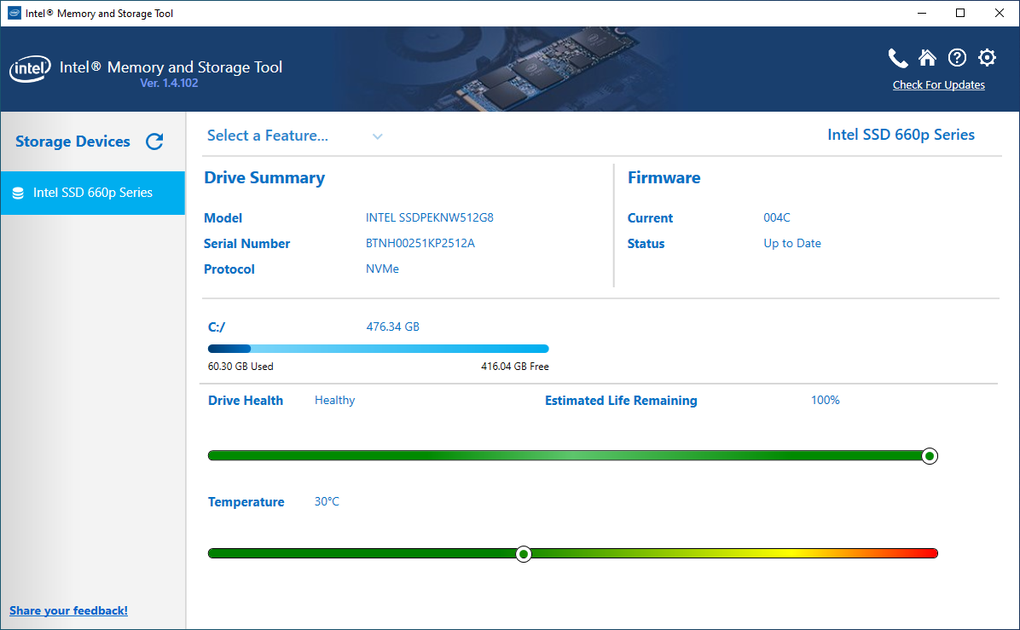This screenshot has height=630, width=1020.
Task: Click the Estimated Life Remaining slider handle
Action: (x=930, y=456)
